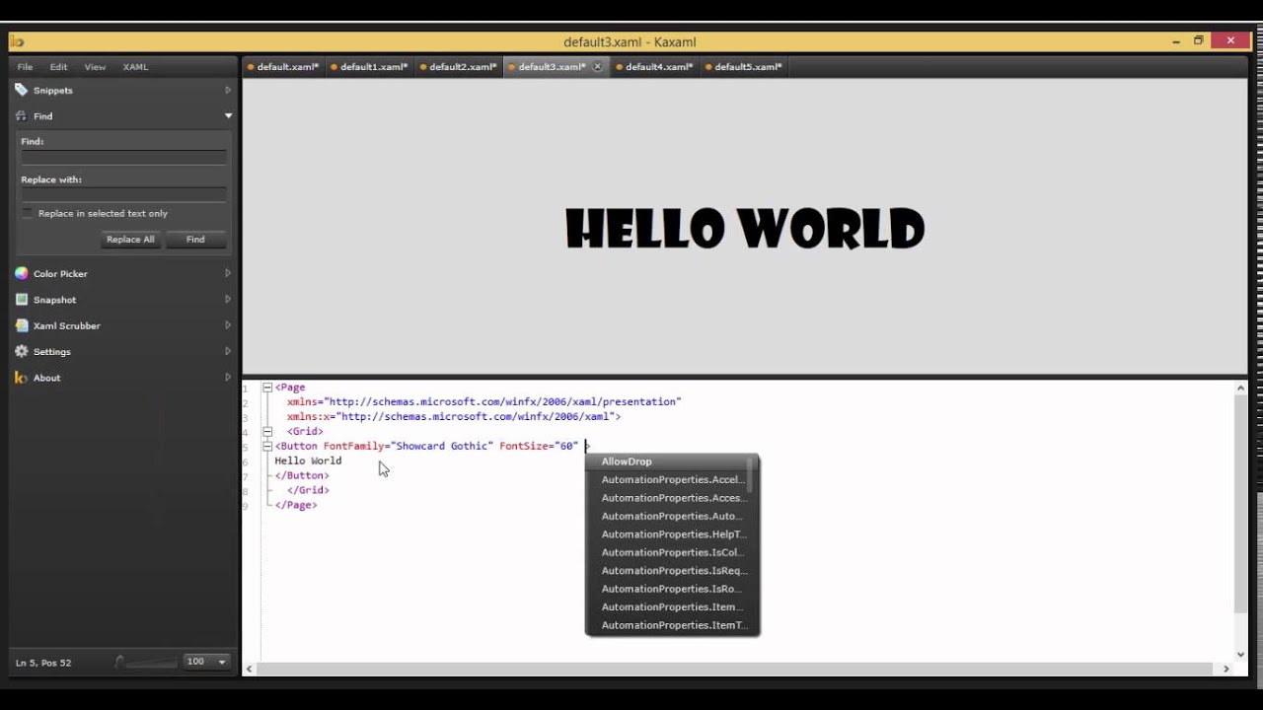Click the Xaml Scrubber icon
The height and width of the screenshot is (710, 1263).
coord(22,325)
